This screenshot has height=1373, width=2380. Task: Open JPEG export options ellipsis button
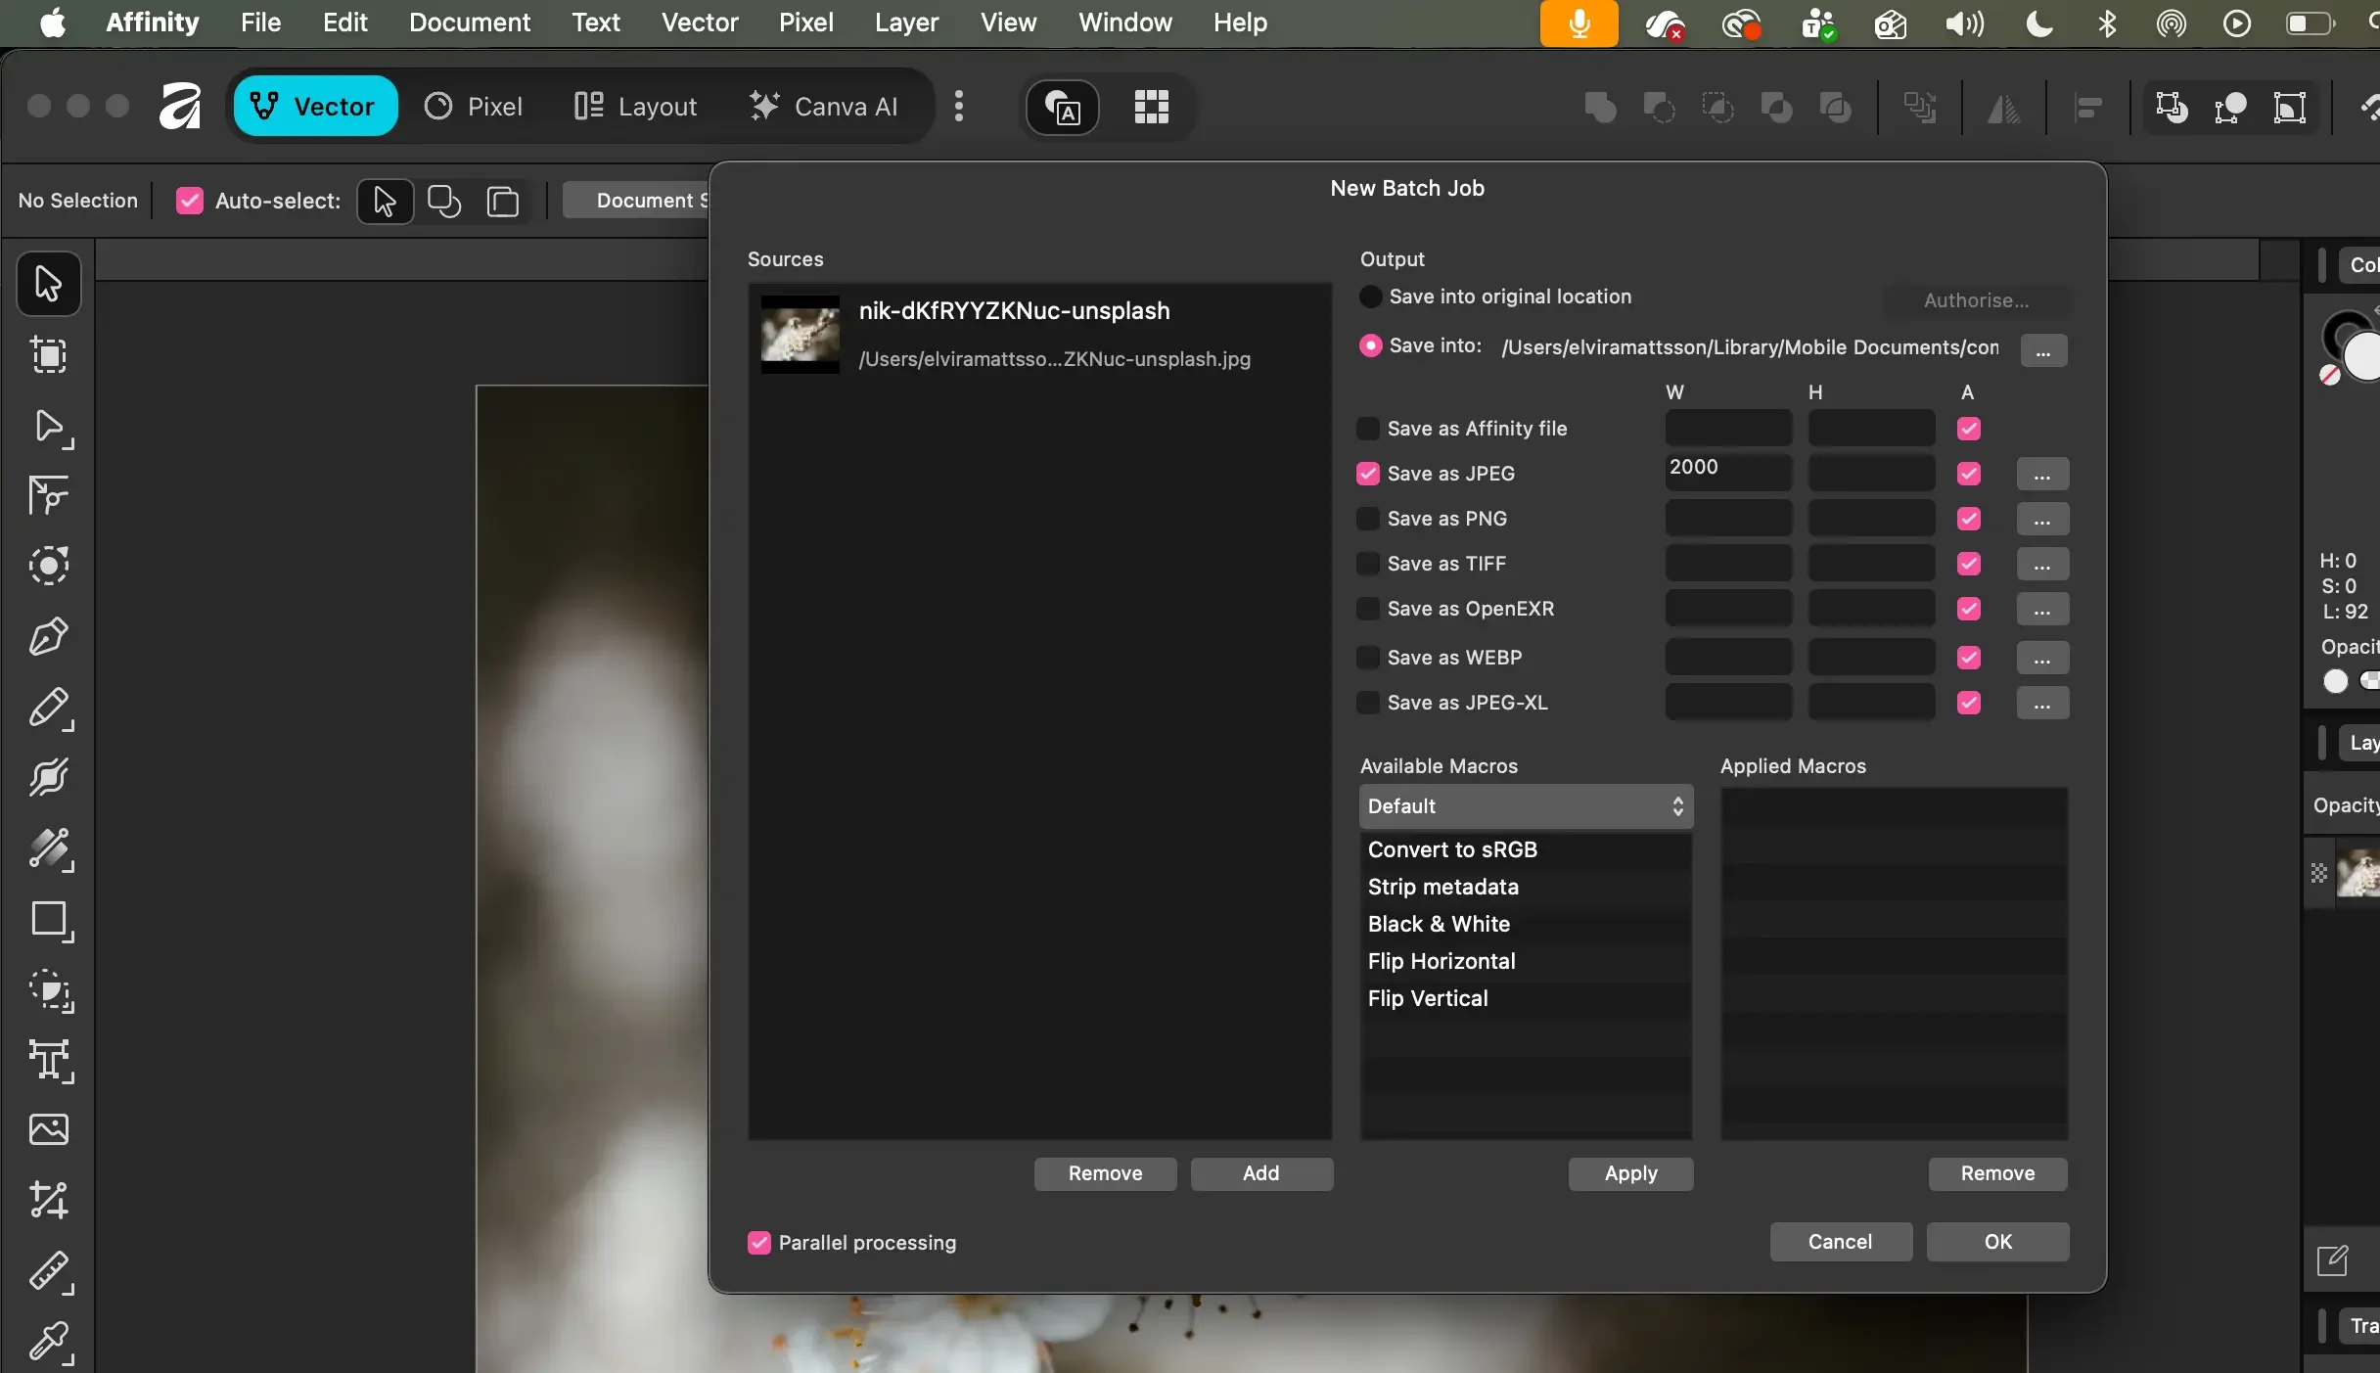[x=2042, y=475]
